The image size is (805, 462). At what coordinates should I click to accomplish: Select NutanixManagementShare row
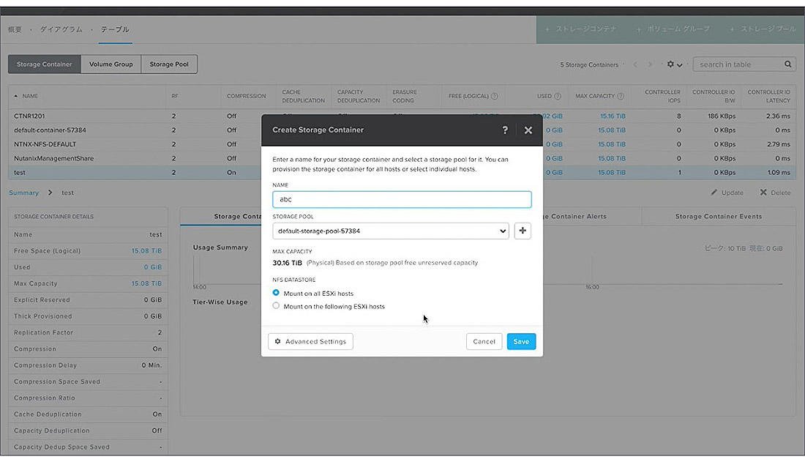coord(402,158)
